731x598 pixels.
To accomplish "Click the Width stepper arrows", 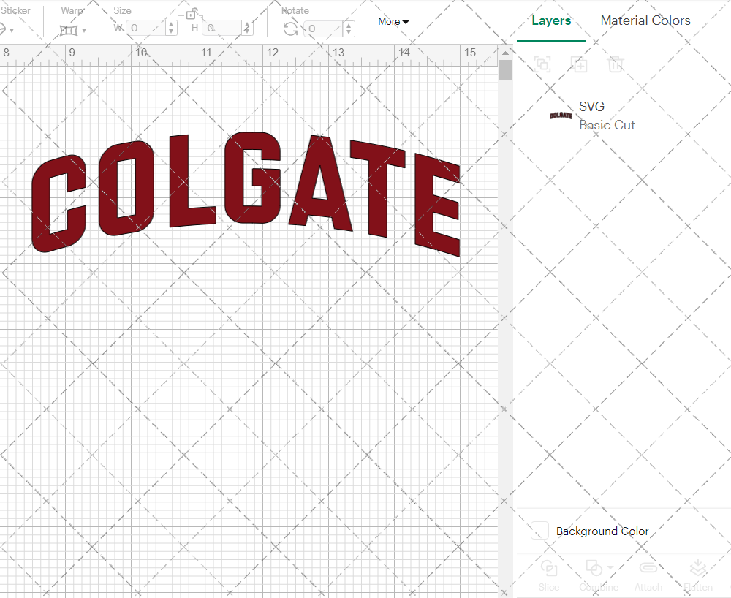I will [171, 28].
